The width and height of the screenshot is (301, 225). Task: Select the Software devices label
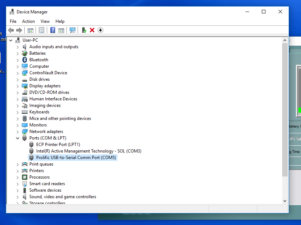tap(45, 190)
